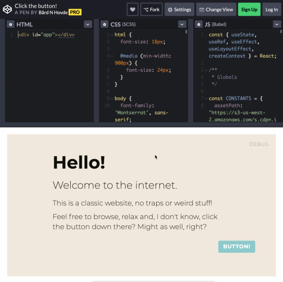Fork this pen
The height and width of the screenshot is (282, 283).
[x=152, y=10]
